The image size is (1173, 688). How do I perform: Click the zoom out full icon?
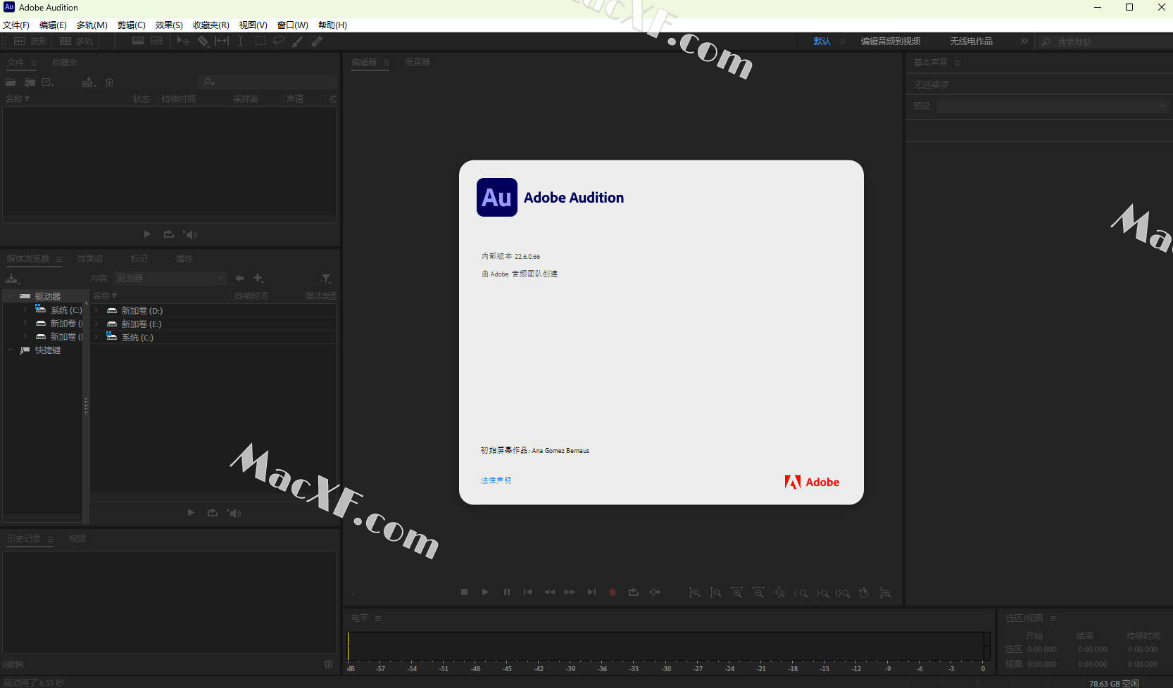(x=779, y=593)
